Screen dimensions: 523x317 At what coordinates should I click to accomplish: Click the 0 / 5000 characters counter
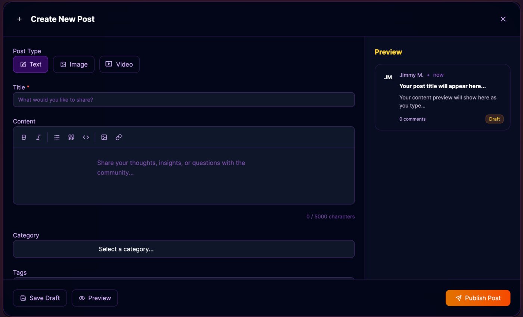[331, 216]
